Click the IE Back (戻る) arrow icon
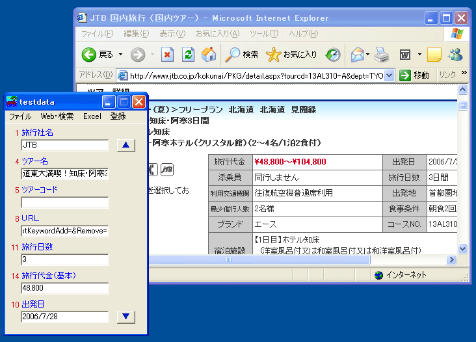The image size is (476, 342). coord(88,55)
